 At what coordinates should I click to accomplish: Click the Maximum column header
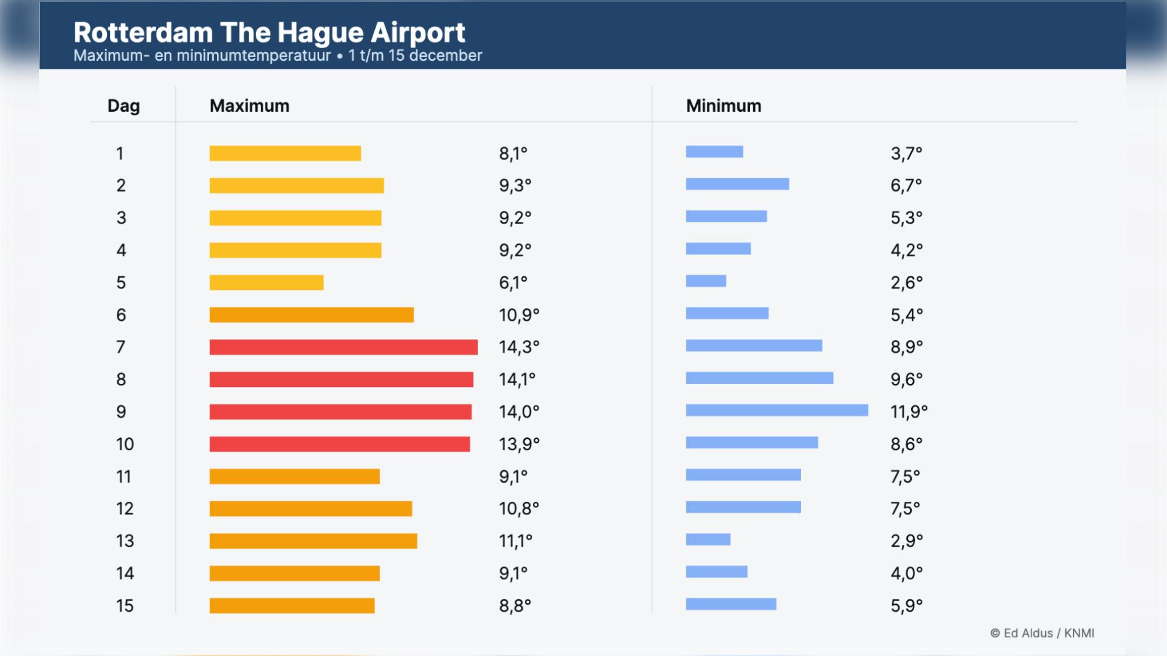click(249, 106)
